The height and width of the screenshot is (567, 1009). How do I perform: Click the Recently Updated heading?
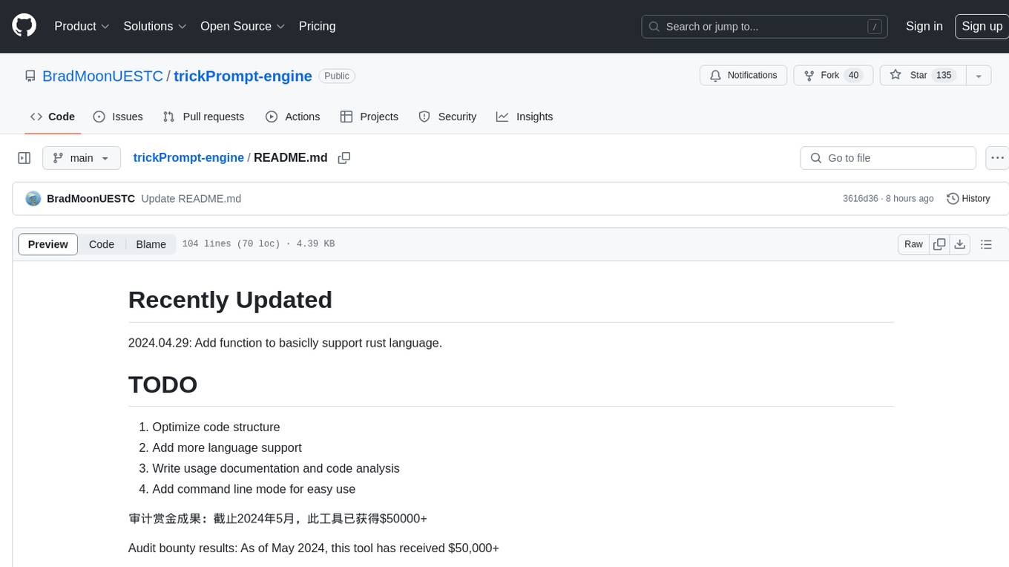point(230,300)
